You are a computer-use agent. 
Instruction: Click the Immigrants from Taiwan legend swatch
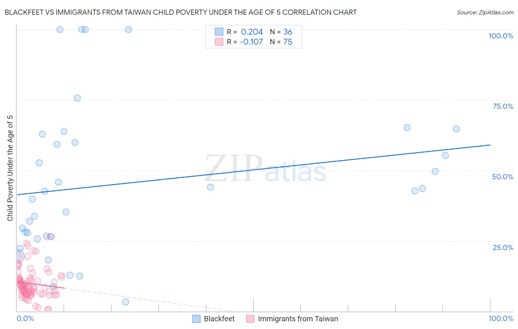pos(250,319)
